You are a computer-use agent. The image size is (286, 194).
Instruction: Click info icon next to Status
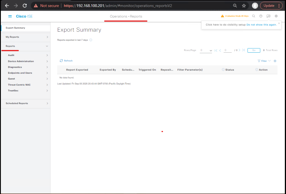(x=223, y=70)
